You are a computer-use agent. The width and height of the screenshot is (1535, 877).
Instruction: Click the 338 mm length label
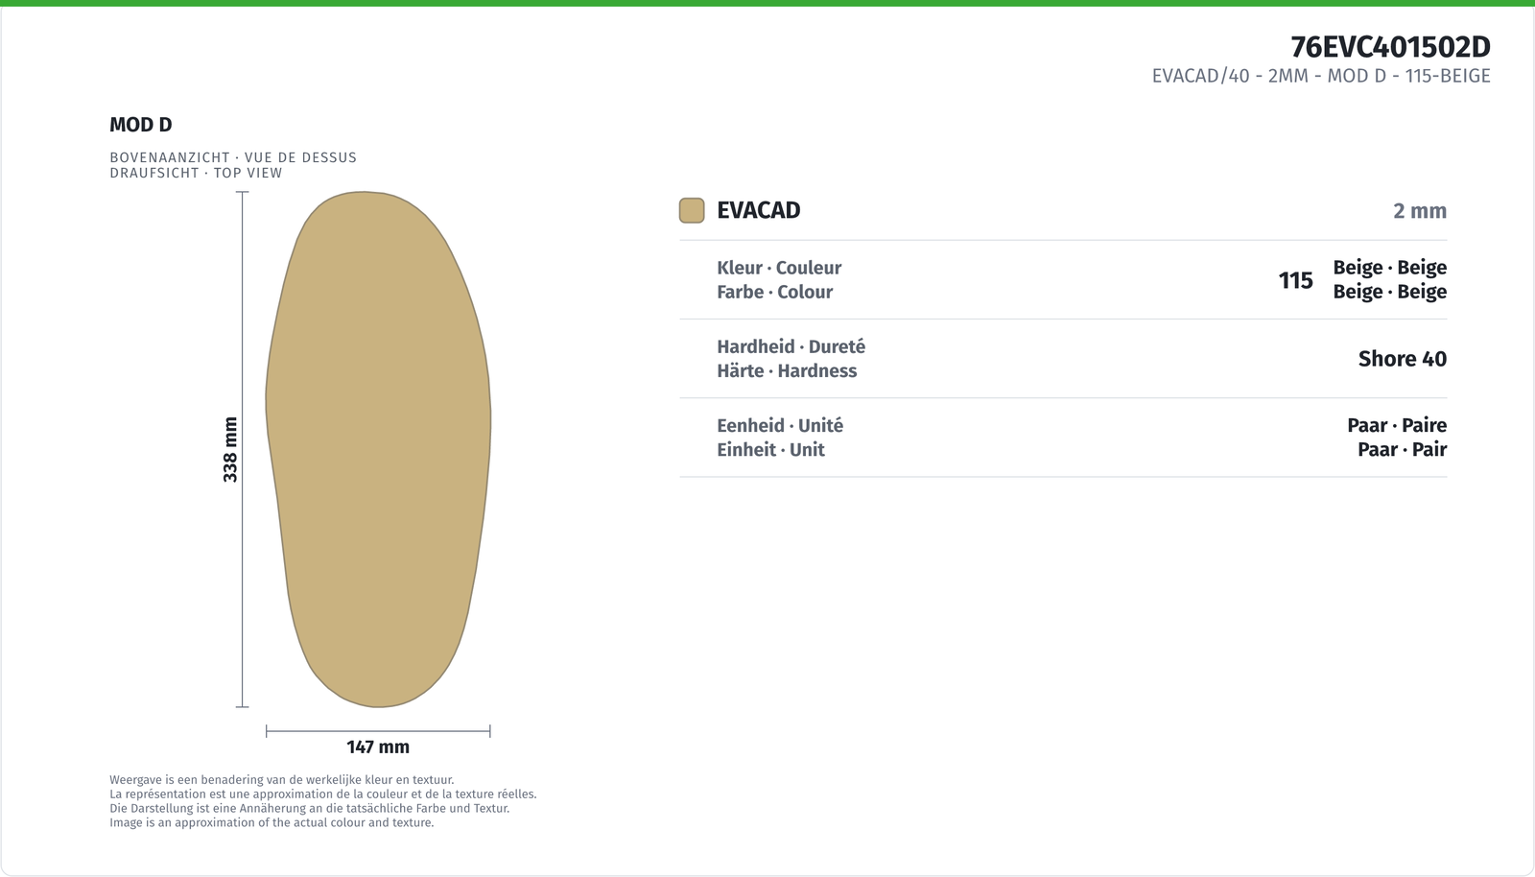click(230, 449)
